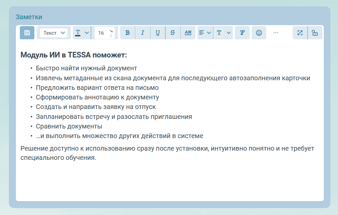Apply italic formatting

(143, 32)
